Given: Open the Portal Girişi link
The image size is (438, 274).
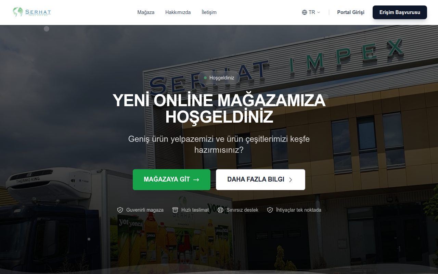Looking at the screenshot, I should tap(351, 12).
